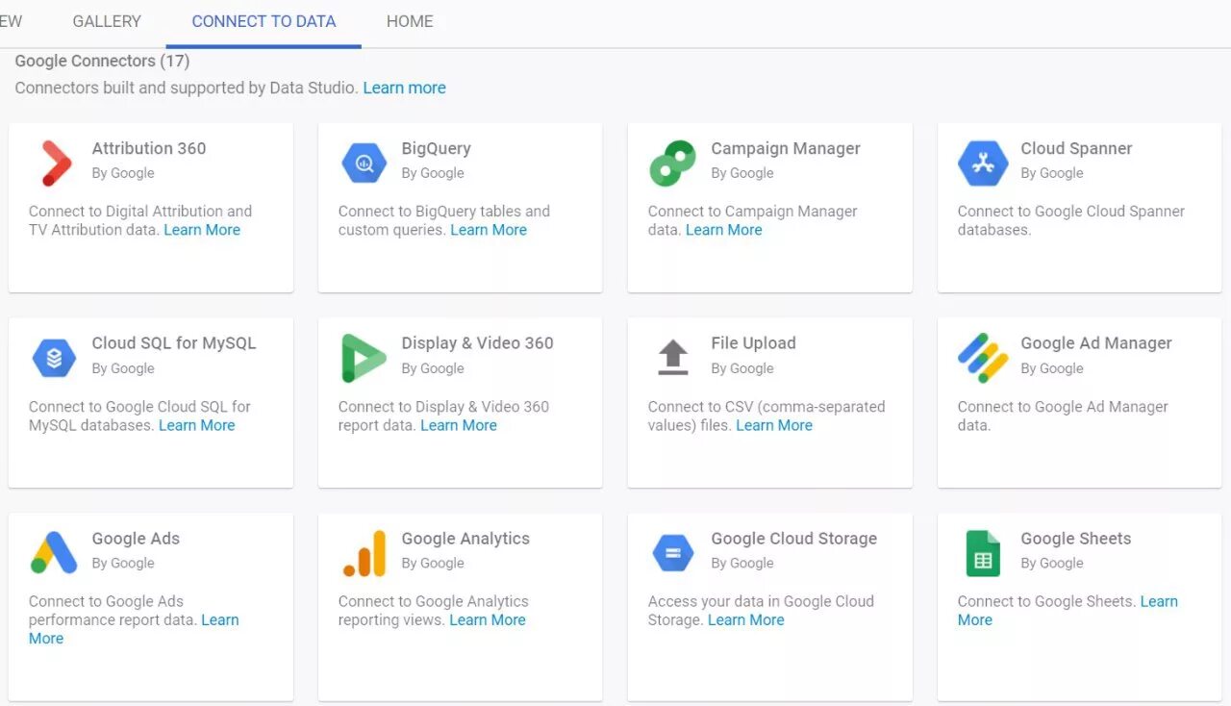This screenshot has width=1231, height=706.
Task: Select the File Upload connector title
Action: tap(754, 343)
